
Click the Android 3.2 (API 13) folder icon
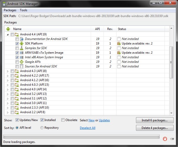(17, 94)
